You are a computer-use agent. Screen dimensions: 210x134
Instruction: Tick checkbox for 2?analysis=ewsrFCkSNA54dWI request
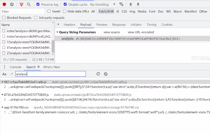point(4,53)
